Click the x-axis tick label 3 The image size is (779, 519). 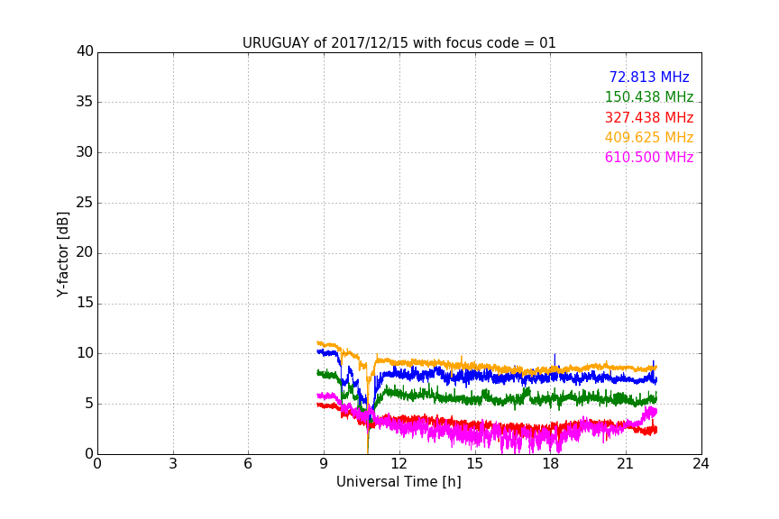coord(173,464)
